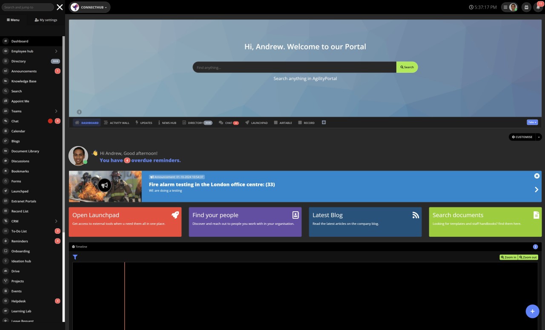The height and width of the screenshot is (330, 545).
Task: Open the calendar icon in the top bar
Action: (525, 7)
